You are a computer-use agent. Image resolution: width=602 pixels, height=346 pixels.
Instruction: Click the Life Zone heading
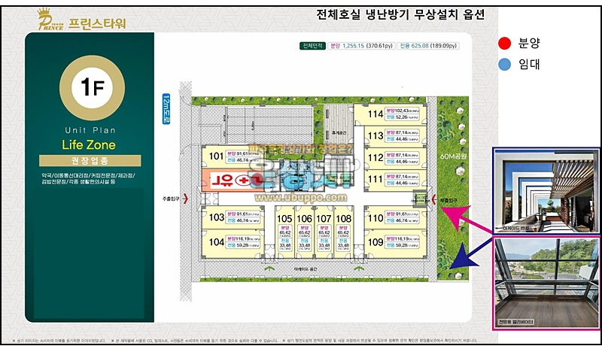pos(89,144)
